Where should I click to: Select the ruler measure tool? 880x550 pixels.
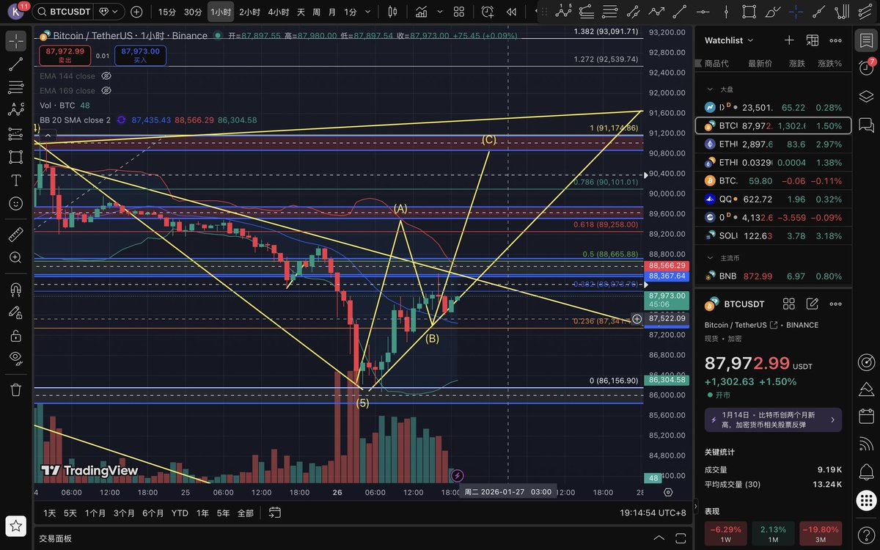coord(15,235)
